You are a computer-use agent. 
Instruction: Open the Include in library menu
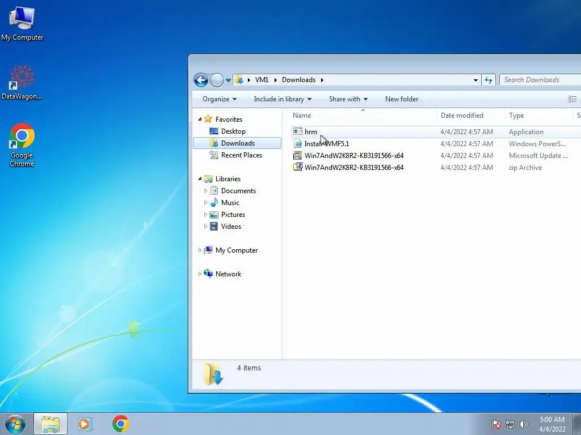283,99
